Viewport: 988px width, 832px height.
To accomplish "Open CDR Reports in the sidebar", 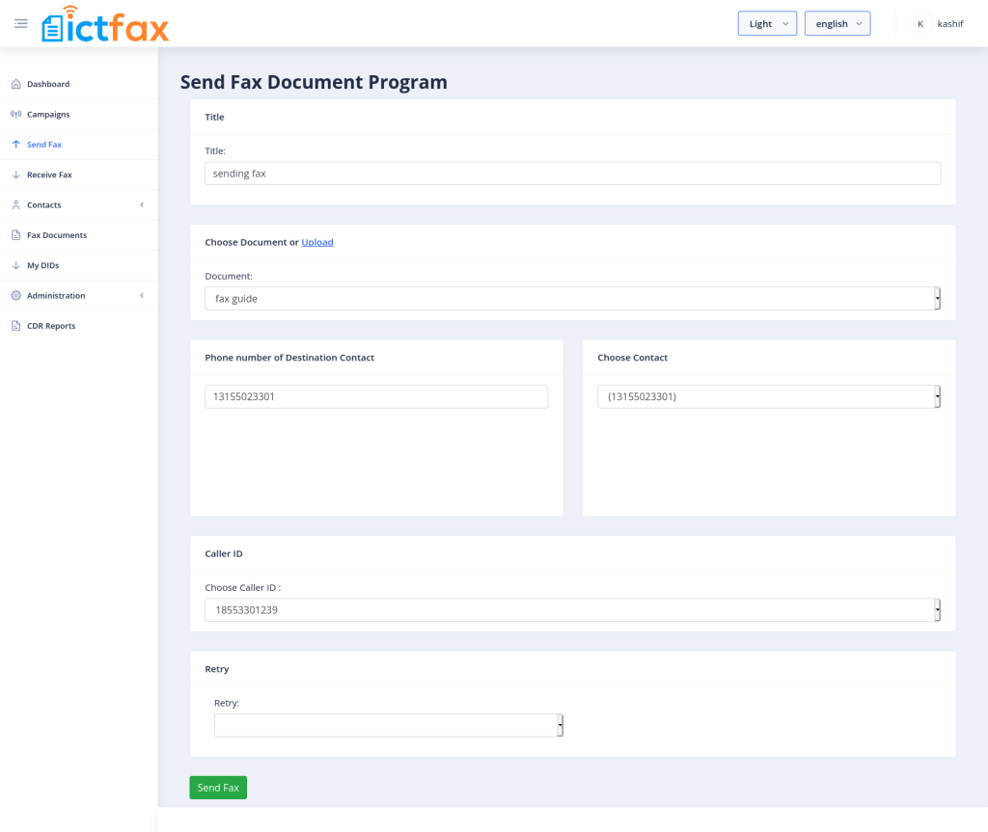I will 79,326.
